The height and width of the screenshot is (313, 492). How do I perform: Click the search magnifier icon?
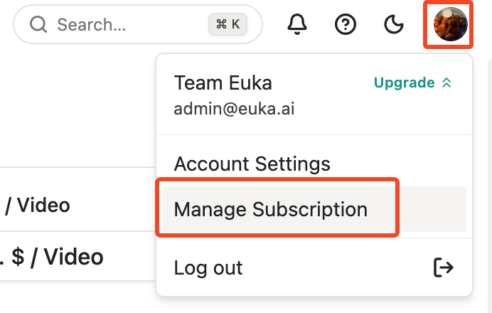38,24
